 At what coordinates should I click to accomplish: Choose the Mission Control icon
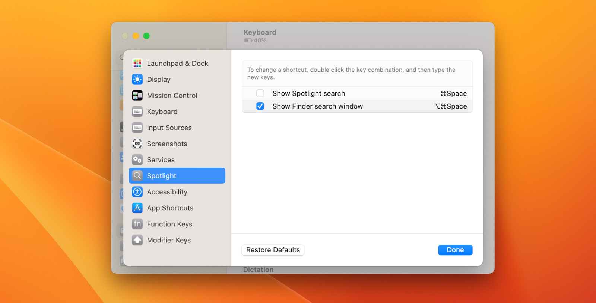click(137, 96)
